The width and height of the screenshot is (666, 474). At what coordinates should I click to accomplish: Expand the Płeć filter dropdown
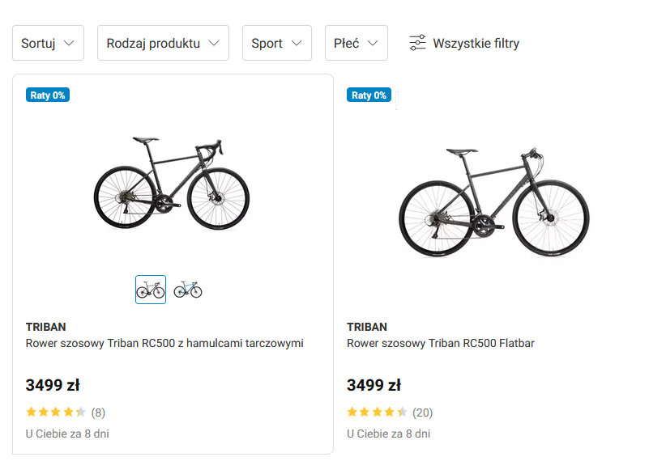point(356,43)
